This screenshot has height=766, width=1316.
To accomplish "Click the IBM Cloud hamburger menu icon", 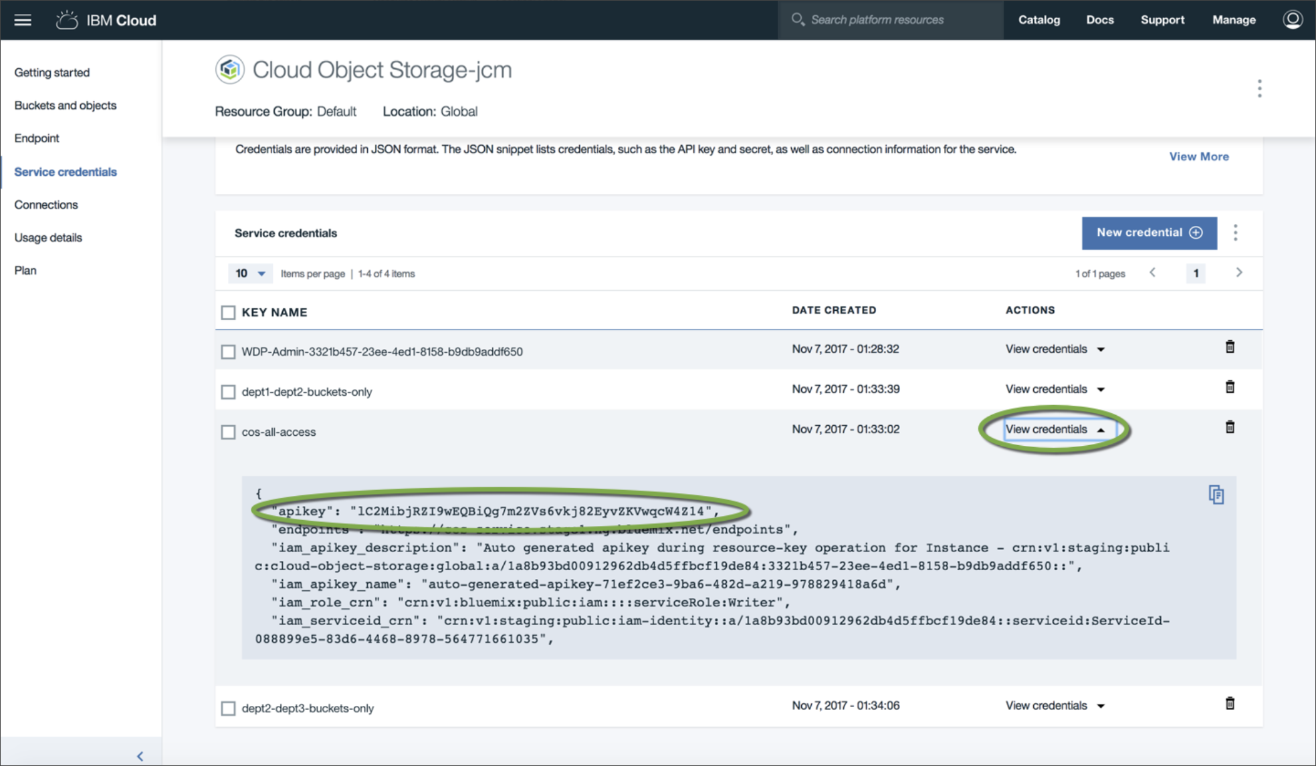I will pyautogui.click(x=23, y=18).
